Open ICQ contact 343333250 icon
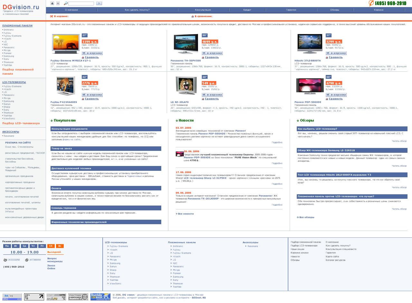The height and width of the screenshot is (303, 412). [5, 260]
